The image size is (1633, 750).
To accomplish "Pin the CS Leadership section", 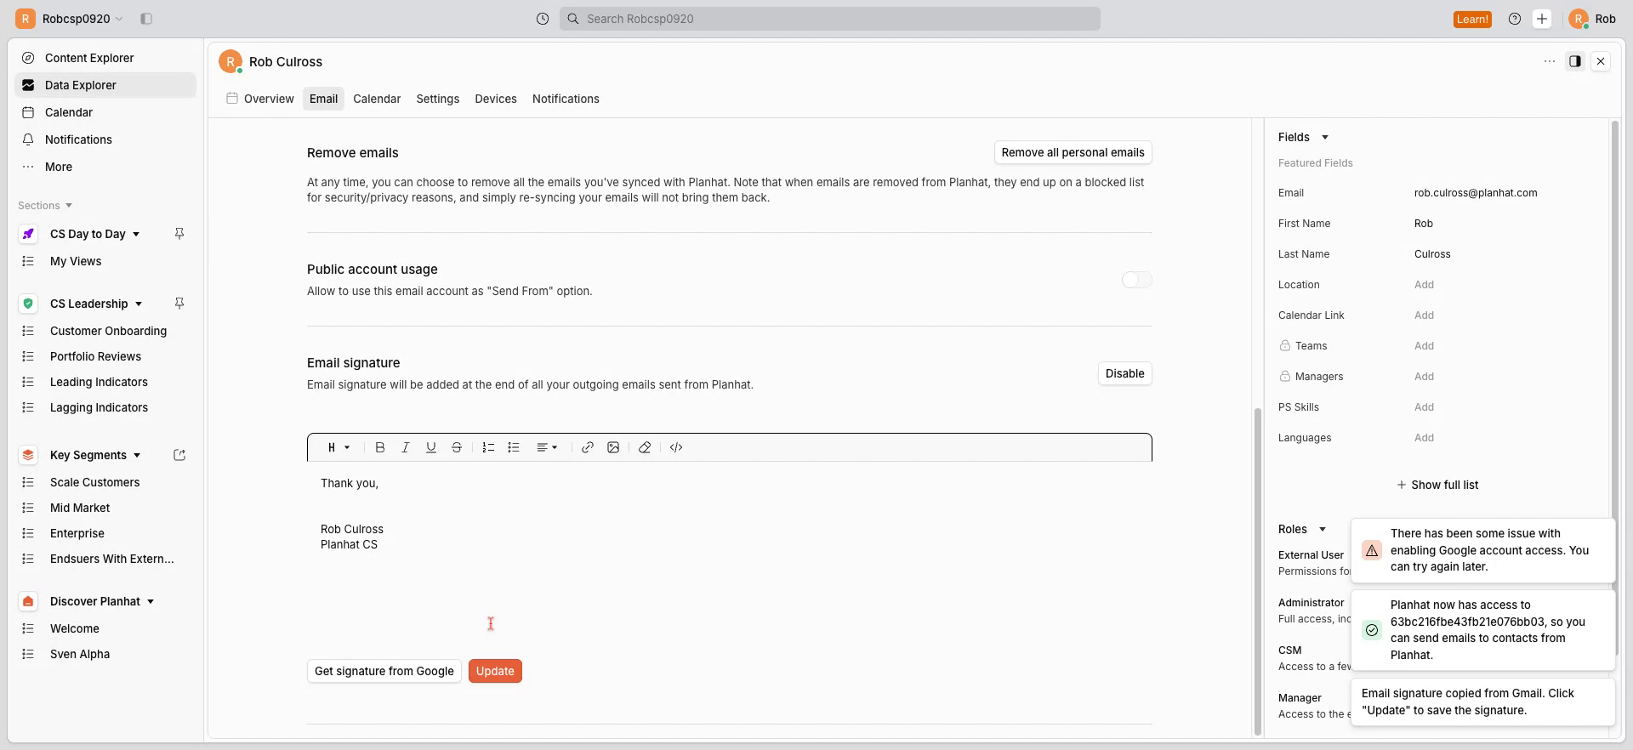I will pyautogui.click(x=179, y=304).
